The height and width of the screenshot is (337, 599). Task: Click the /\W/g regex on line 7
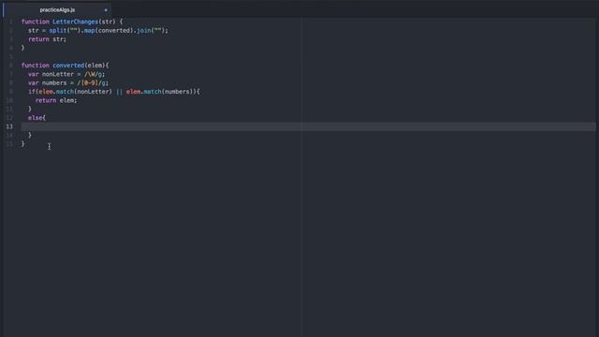[93, 74]
